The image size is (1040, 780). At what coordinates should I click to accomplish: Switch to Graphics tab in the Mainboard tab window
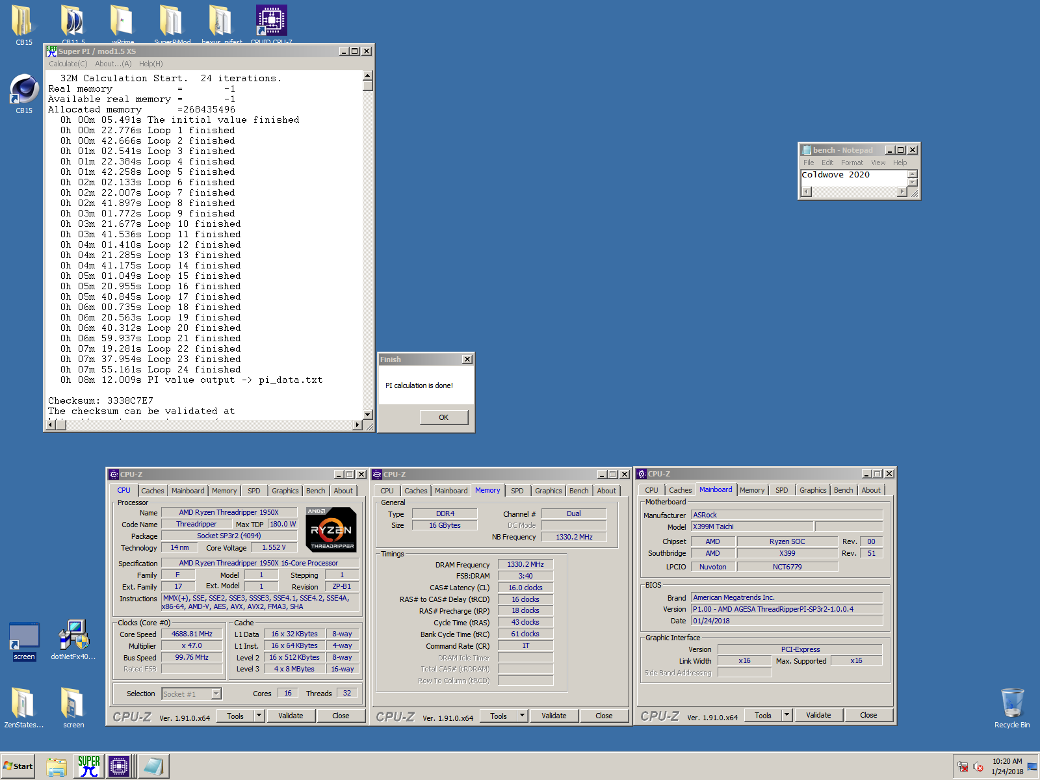(x=813, y=490)
